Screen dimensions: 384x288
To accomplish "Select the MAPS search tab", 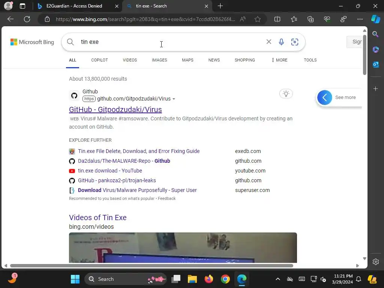I will [187, 60].
